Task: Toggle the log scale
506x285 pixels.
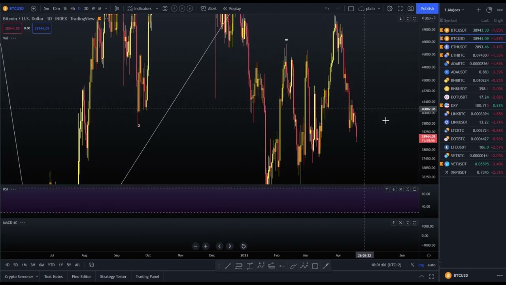Action: 421,265
